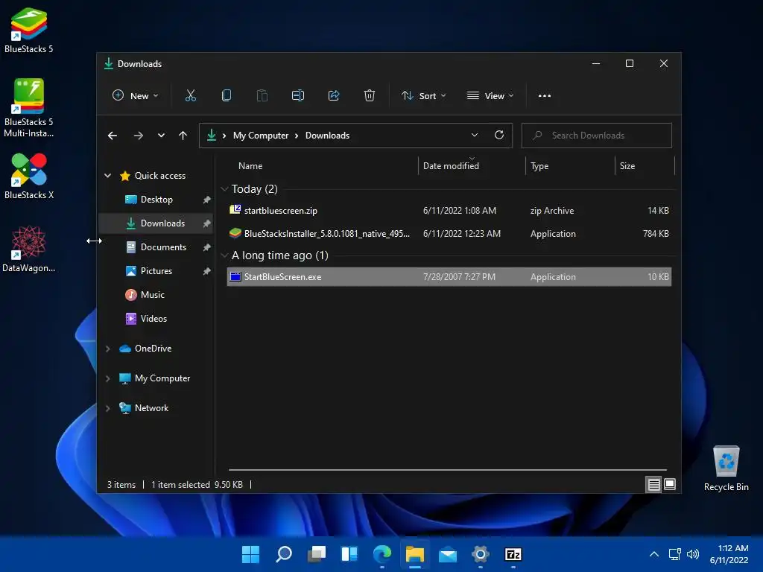Select Desktop in Quick access
This screenshot has width=763, height=572.
156,200
